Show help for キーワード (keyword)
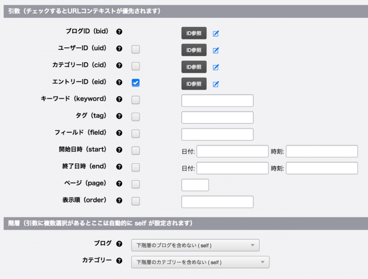The width and height of the screenshot is (368, 279). [119, 99]
